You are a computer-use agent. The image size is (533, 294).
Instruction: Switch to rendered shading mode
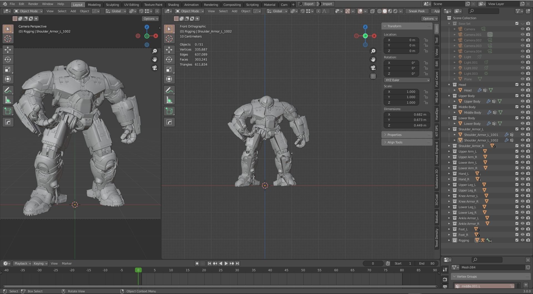395,11
